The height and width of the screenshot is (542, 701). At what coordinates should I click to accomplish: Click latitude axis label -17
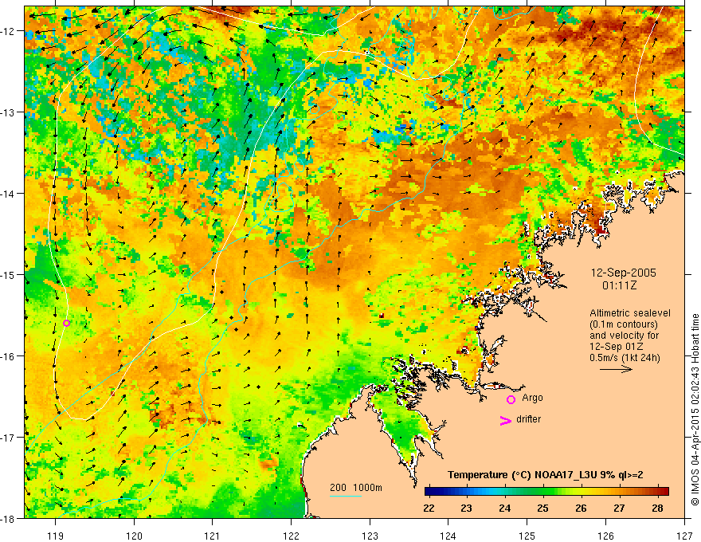click(9, 438)
